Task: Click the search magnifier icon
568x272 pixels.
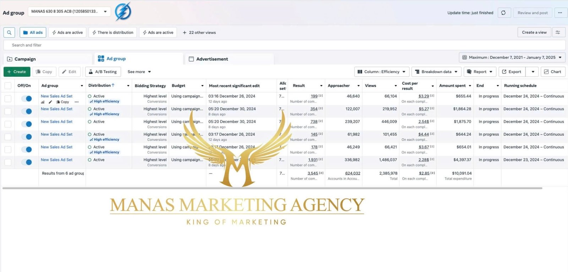Action: (x=9, y=33)
